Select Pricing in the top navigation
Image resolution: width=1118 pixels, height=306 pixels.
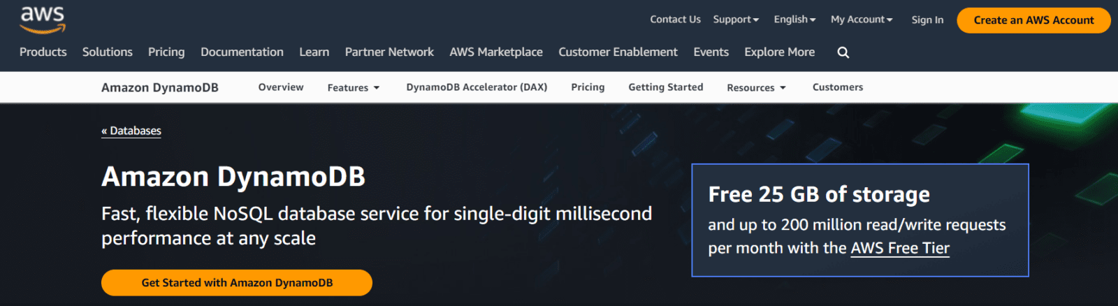tap(166, 52)
